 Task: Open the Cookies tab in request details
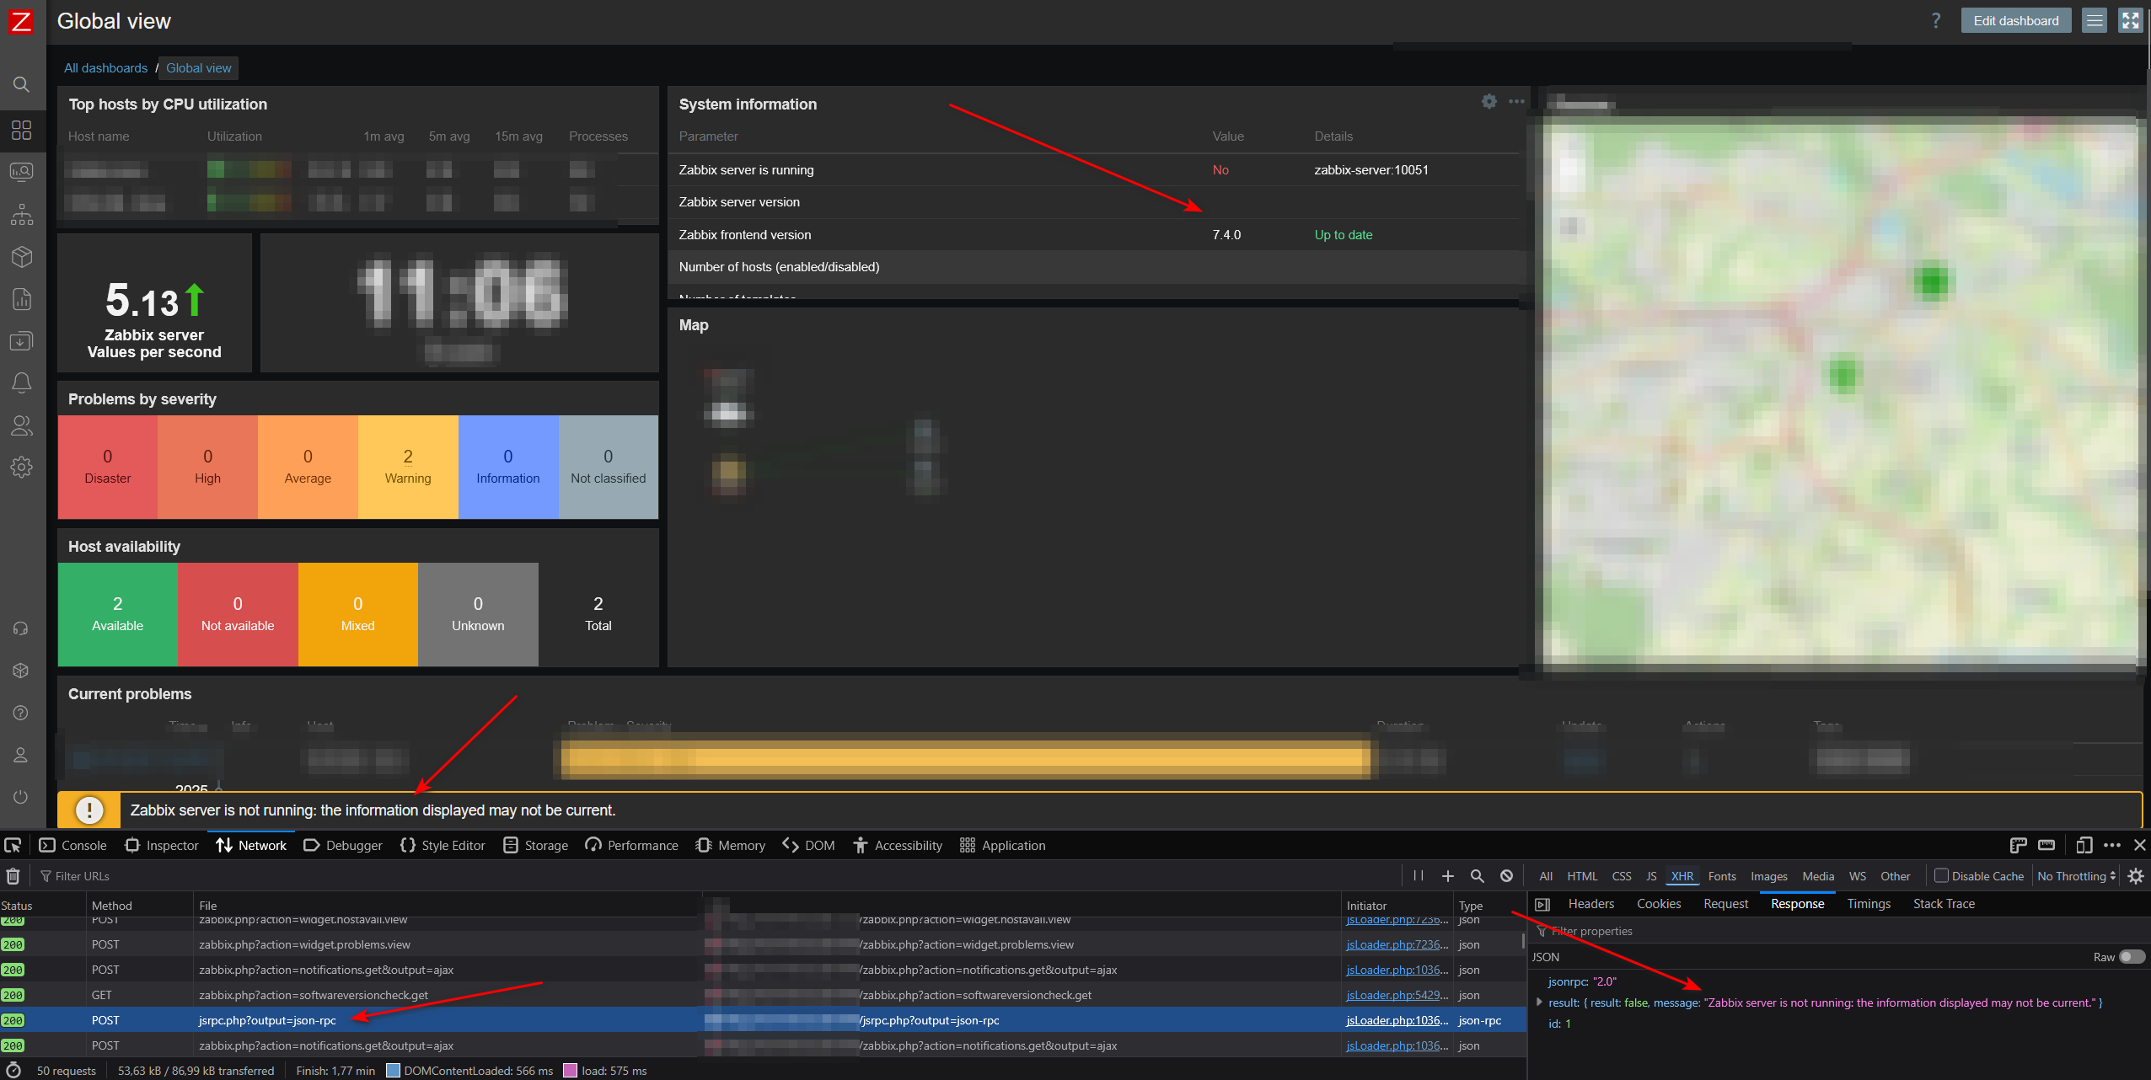1659,904
